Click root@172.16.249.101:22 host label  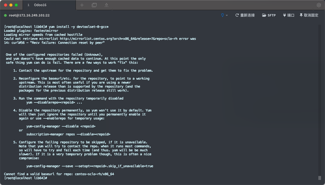click(x=29, y=15)
